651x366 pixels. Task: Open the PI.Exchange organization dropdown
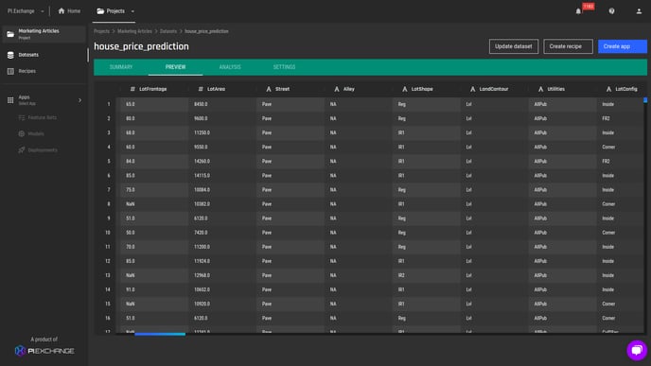pyautogui.click(x=26, y=11)
